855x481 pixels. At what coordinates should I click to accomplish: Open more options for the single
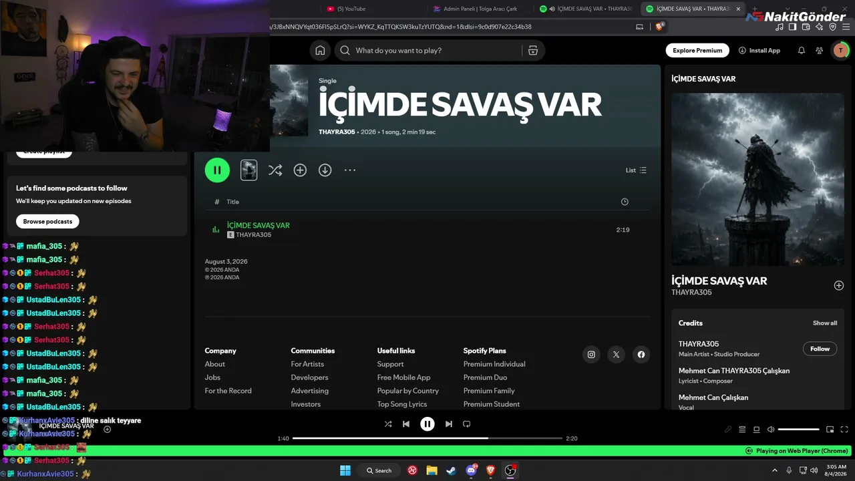tap(350, 170)
